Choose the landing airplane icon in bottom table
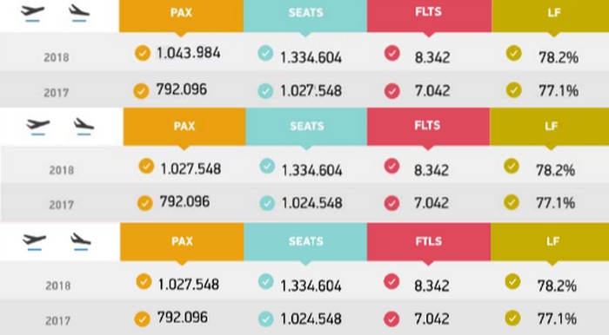 (x=81, y=241)
